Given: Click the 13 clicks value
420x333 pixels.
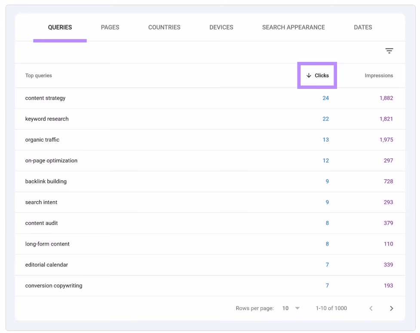Looking at the screenshot, I should coord(325,140).
